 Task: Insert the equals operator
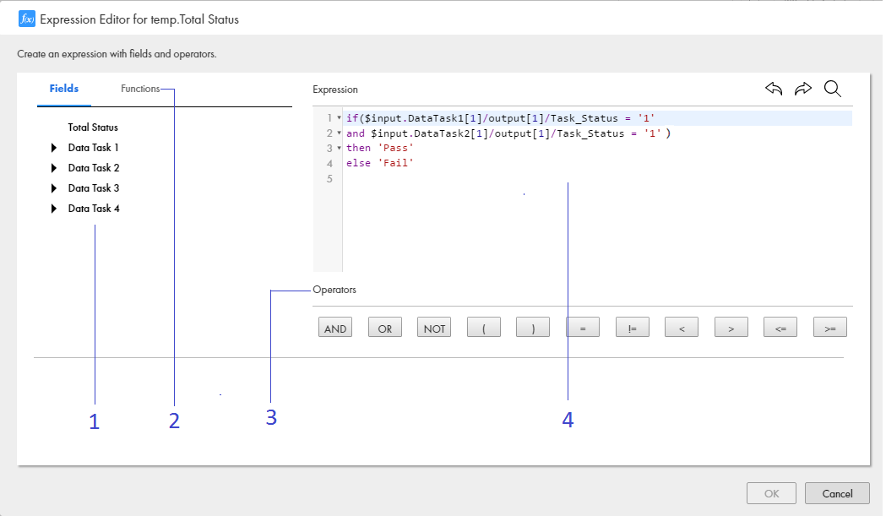[583, 327]
